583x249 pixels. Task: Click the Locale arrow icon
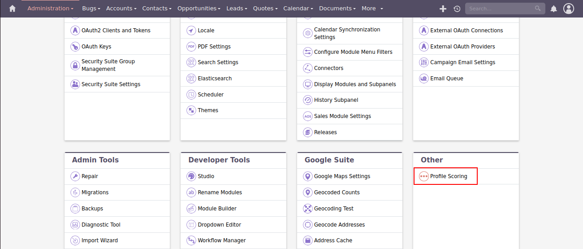(191, 31)
